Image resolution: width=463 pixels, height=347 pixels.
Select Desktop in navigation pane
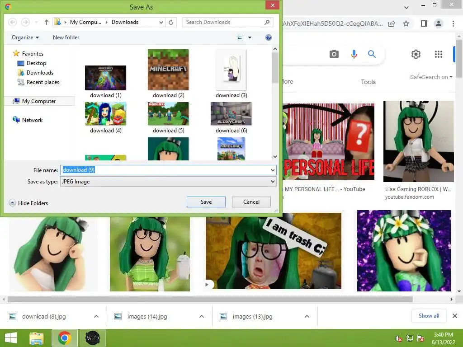coord(32,63)
